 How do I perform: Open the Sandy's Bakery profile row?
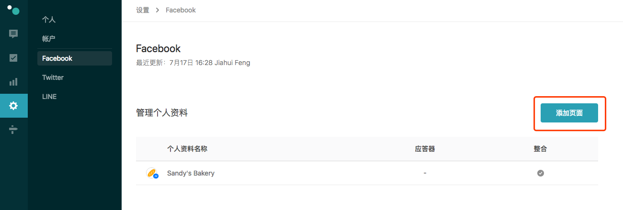tap(367, 173)
